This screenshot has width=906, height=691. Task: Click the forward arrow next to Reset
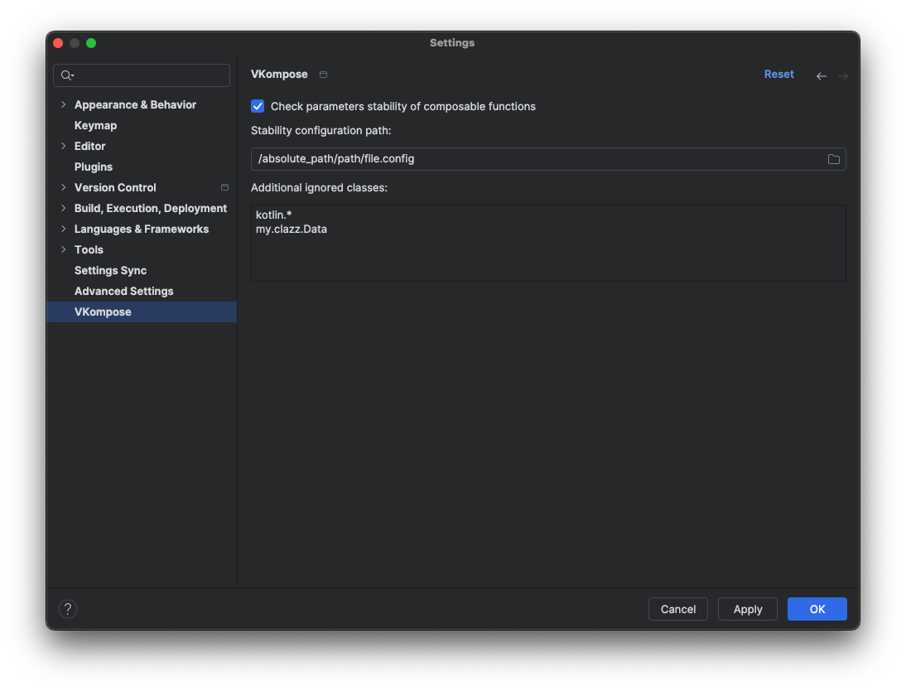click(843, 75)
